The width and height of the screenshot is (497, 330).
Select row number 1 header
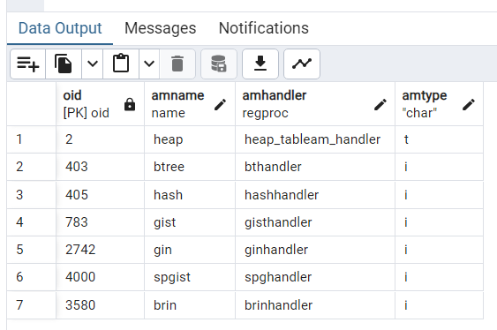[32, 139]
